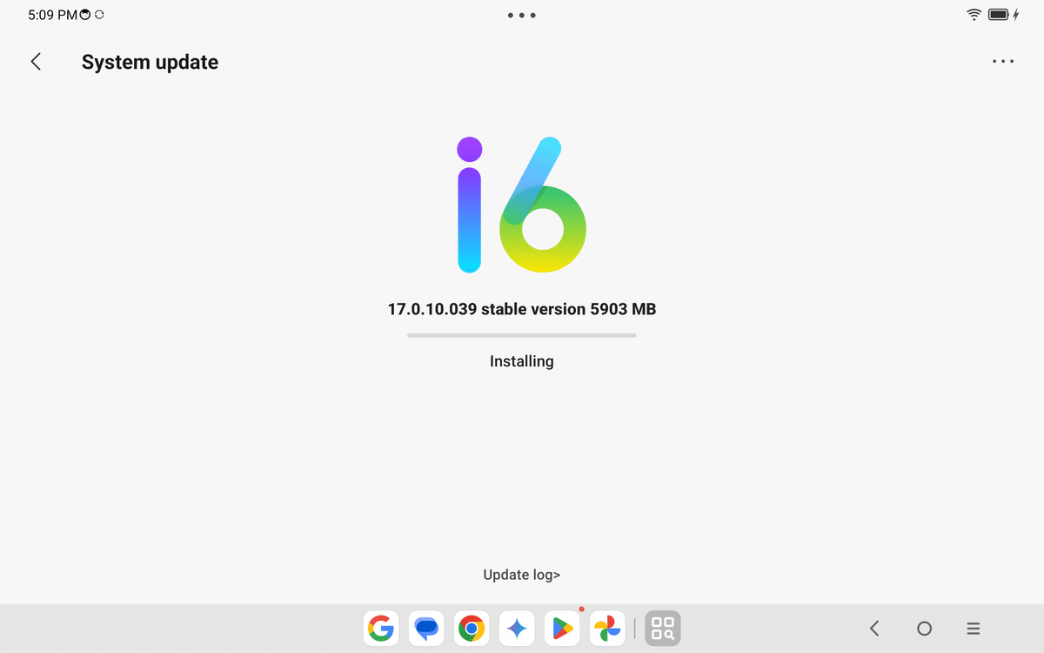
Task: Open Google Photos
Action: (x=606, y=628)
